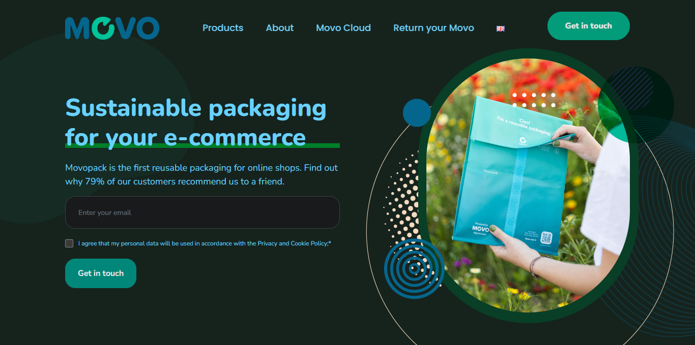Click the white dot grid on the photo

pos(534,100)
